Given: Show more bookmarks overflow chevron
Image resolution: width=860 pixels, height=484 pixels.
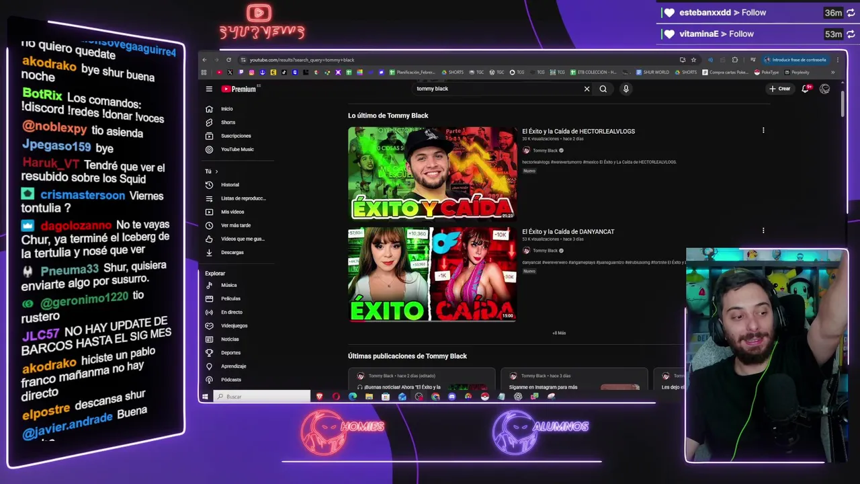Looking at the screenshot, I should [833, 73].
